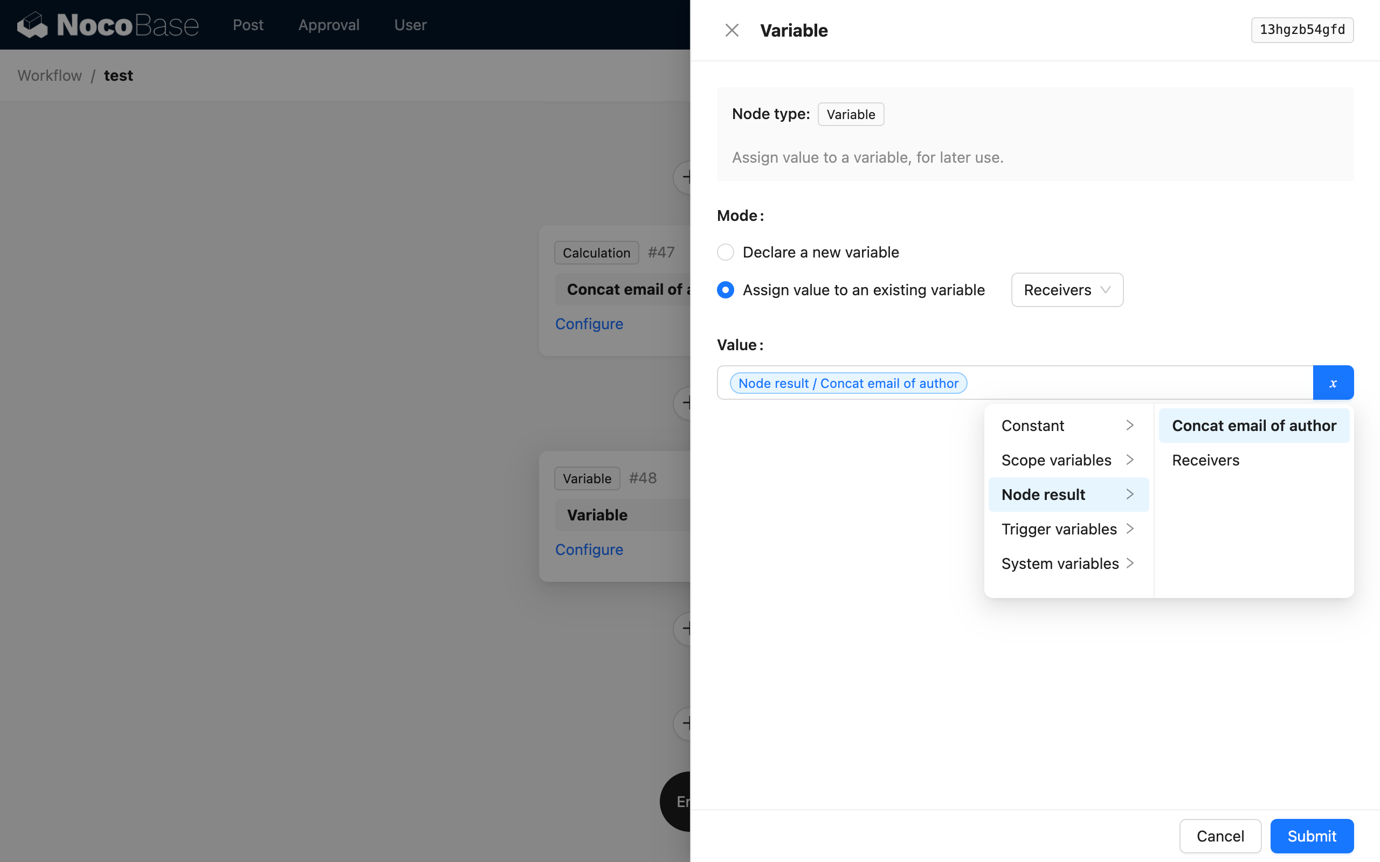This screenshot has height=862, width=1380.
Task: Pick Receivers option in node results list
Action: [x=1205, y=460]
